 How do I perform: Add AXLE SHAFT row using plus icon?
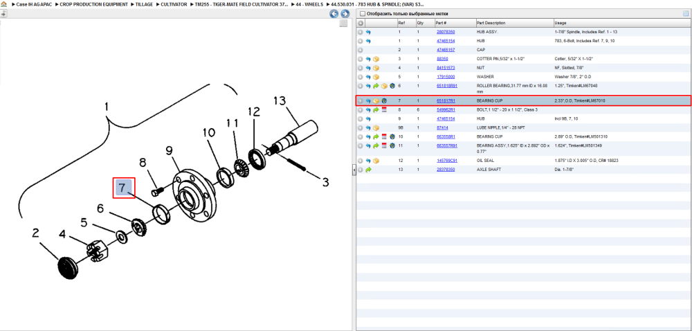[361, 170]
